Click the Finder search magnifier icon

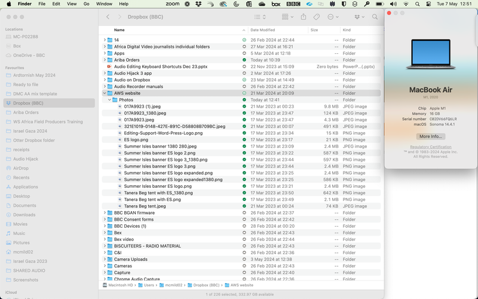coord(375,17)
